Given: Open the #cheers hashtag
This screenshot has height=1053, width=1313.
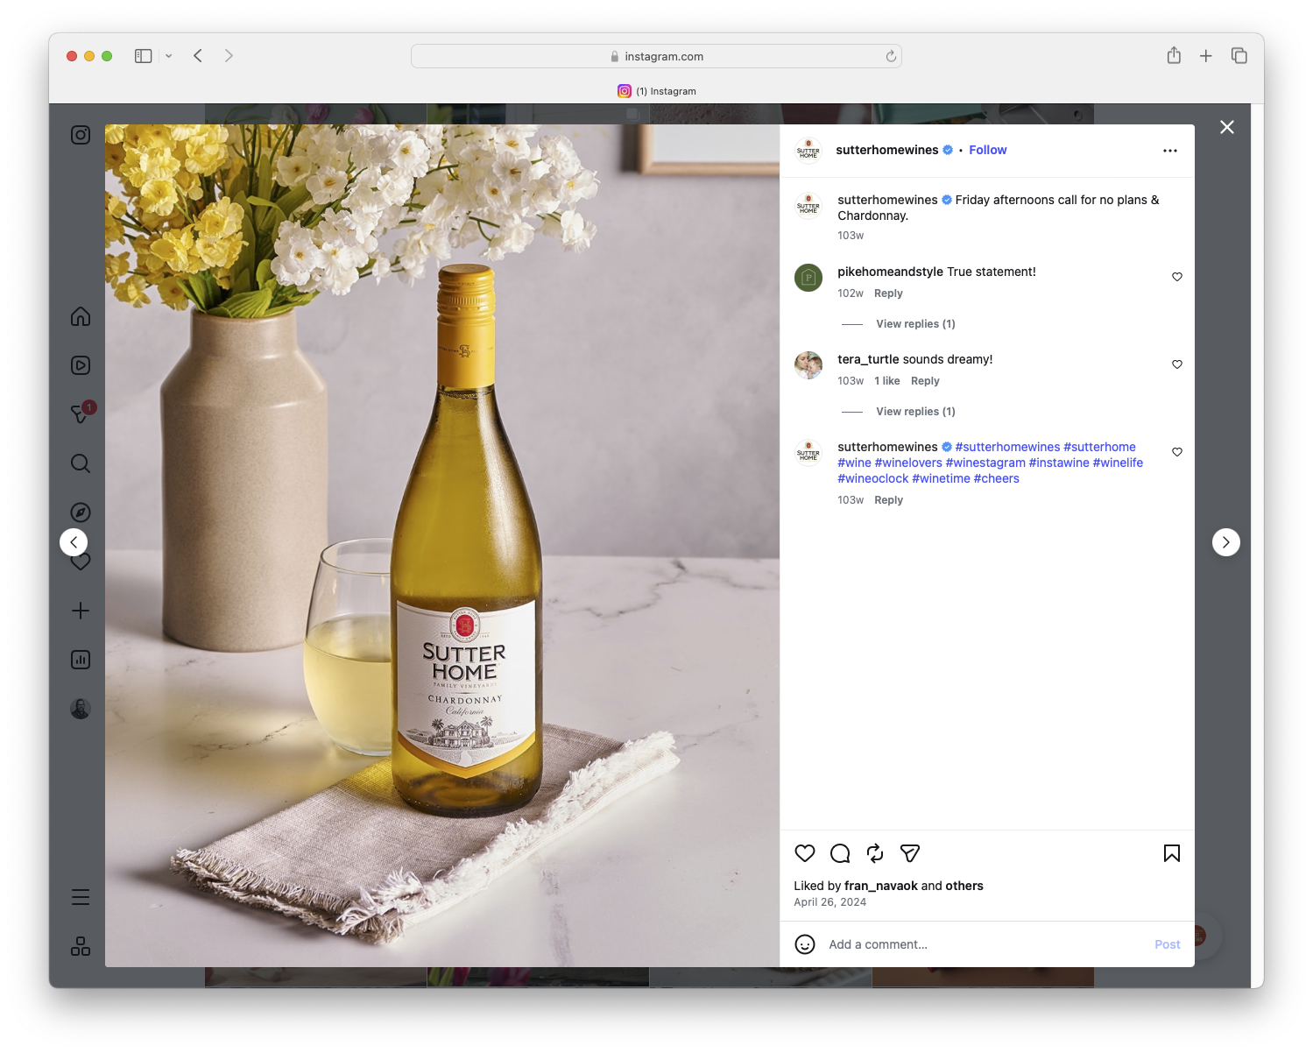Looking at the screenshot, I should (x=997, y=478).
